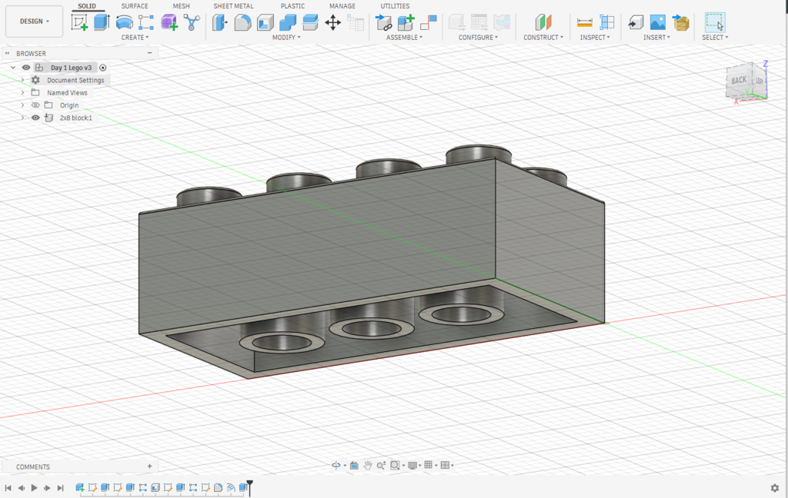Image resolution: width=788 pixels, height=498 pixels.
Task: Open the INSPECT dropdown menu
Action: (595, 37)
